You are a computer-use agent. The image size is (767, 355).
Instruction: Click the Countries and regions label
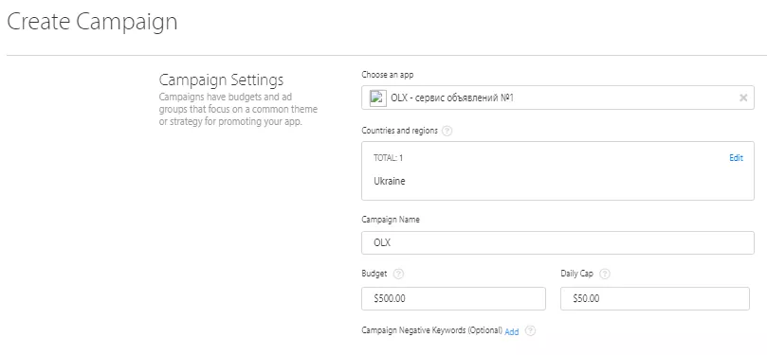(400, 131)
